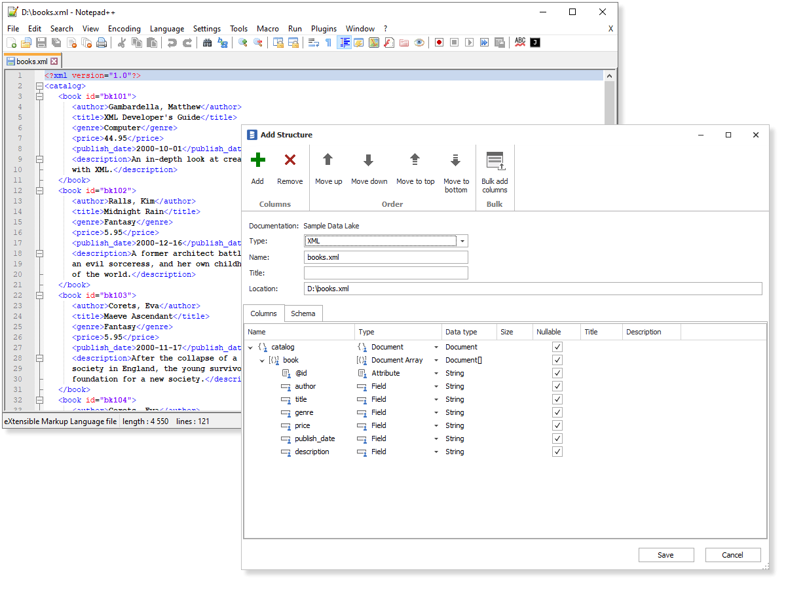The image size is (786, 589).
Task: Toggle Nullable checkbox for the description field
Action: tap(557, 452)
